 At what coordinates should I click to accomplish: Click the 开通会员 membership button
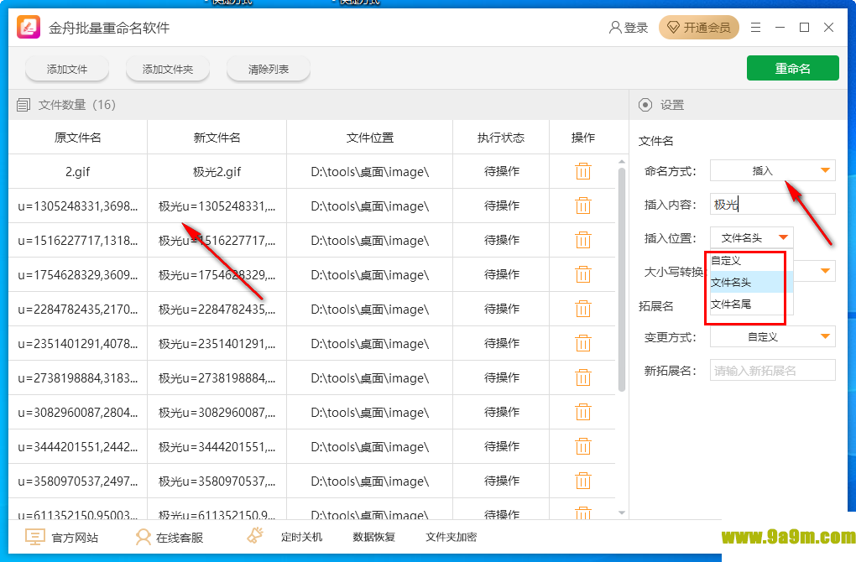point(699,28)
